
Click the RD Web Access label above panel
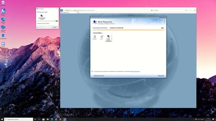click(162, 17)
